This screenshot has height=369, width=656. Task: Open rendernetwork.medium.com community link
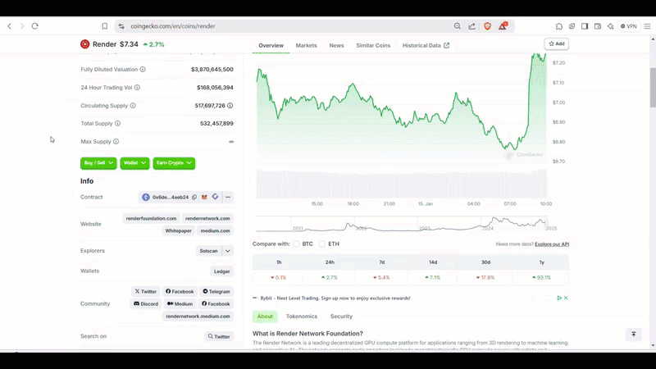click(198, 317)
